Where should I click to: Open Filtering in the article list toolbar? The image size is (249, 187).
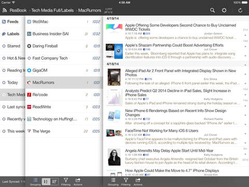pyautogui.click(x=126, y=182)
